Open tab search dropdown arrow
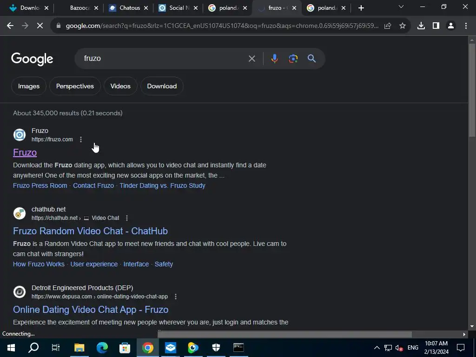Image resolution: width=476 pixels, height=357 pixels. pyautogui.click(x=401, y=7)
